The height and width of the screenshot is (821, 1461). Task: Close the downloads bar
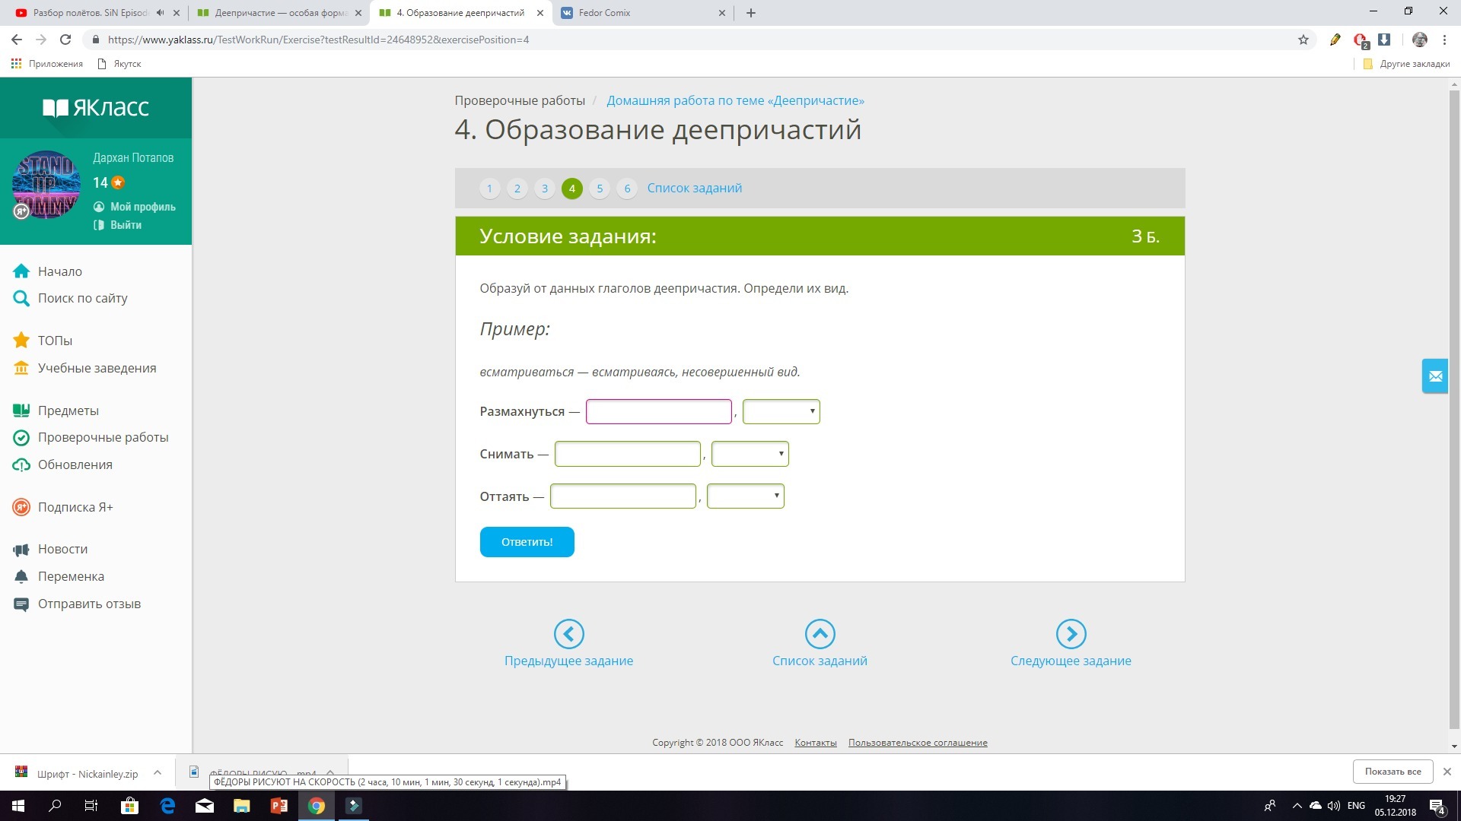pyautogui.click(x=1447, y=772)
